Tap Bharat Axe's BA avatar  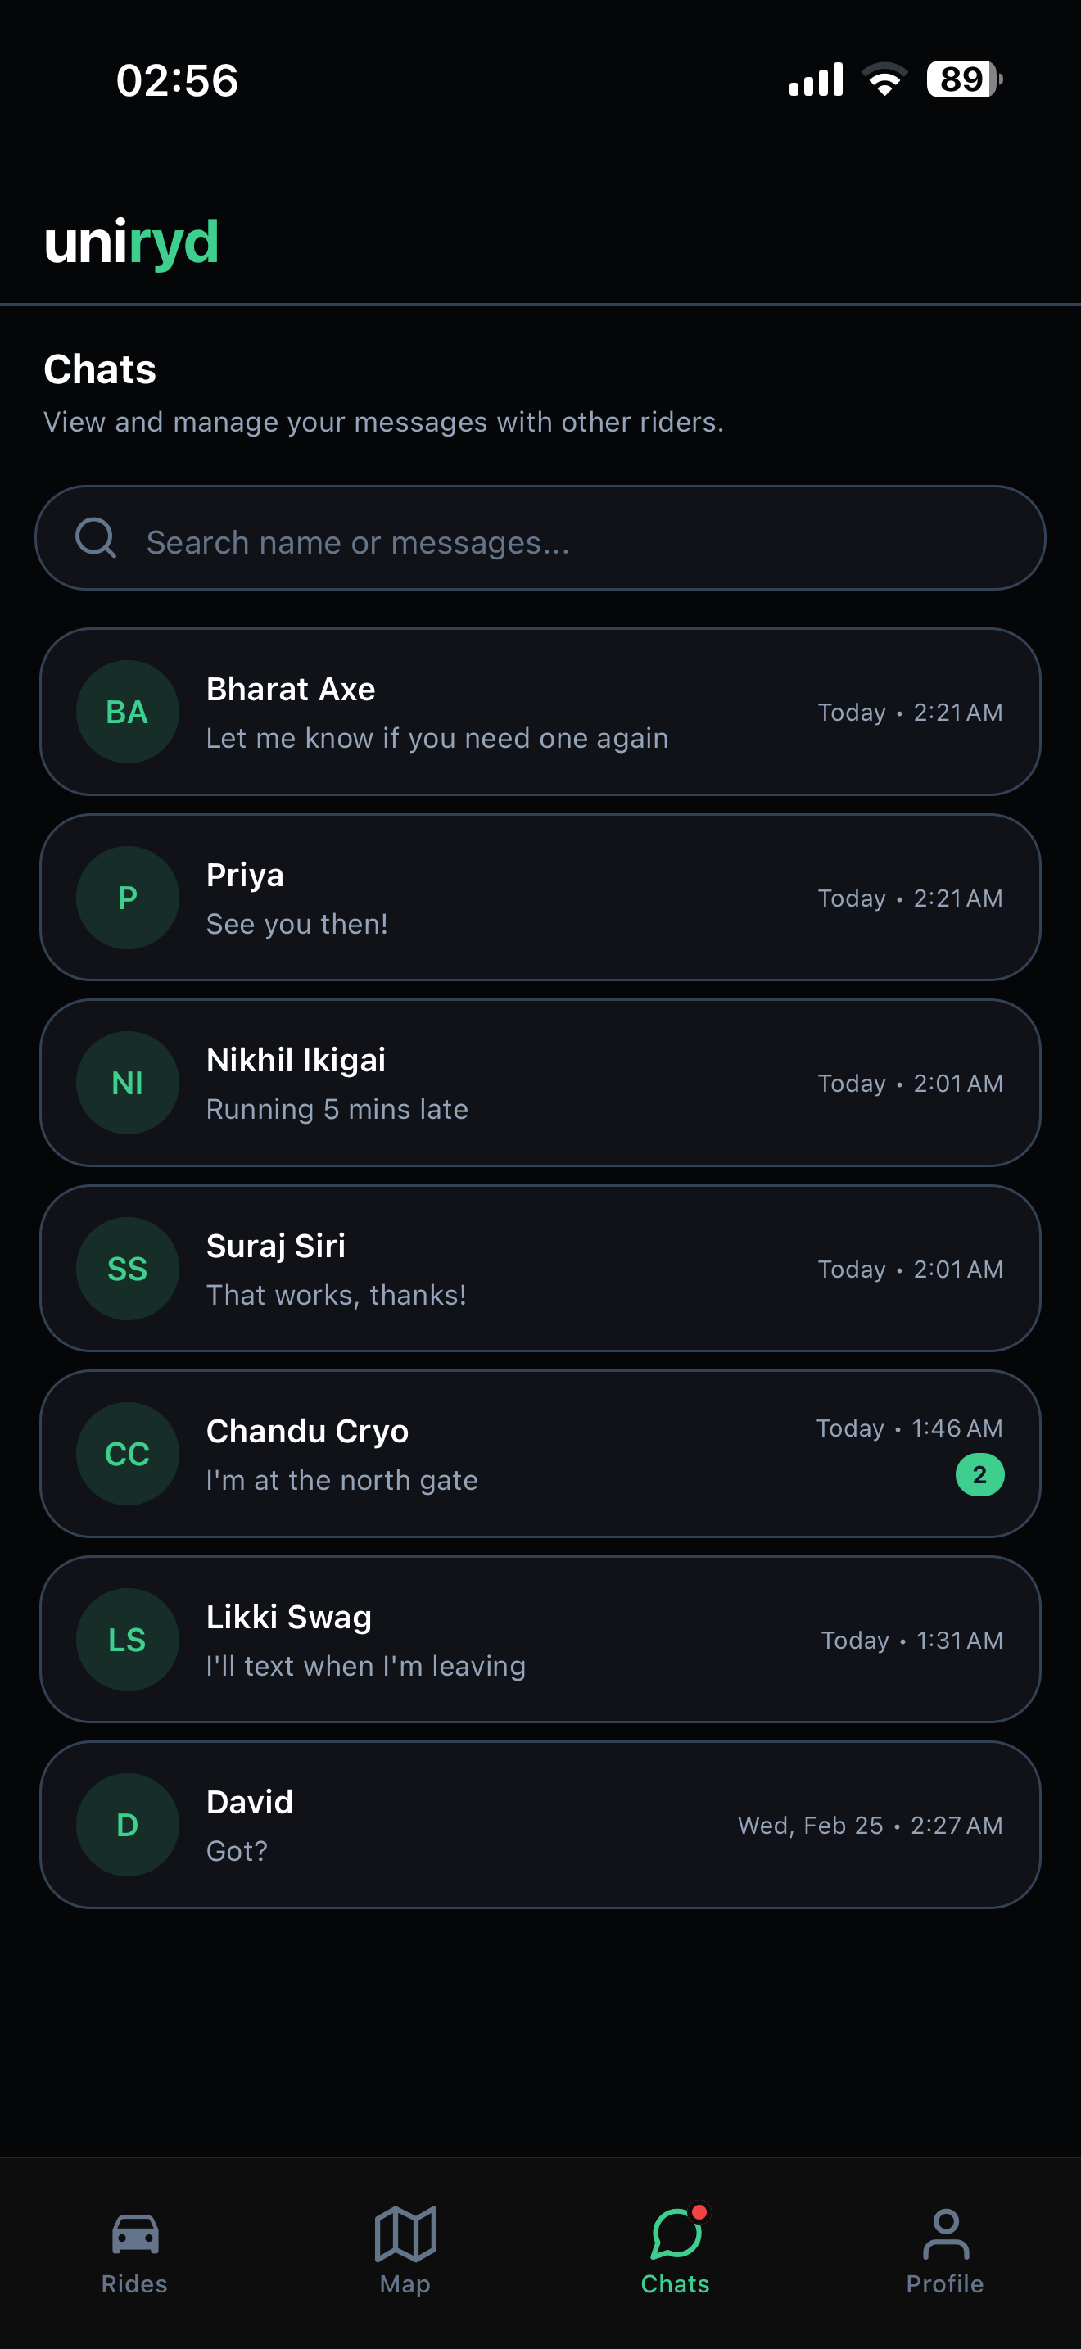[128, 713]
